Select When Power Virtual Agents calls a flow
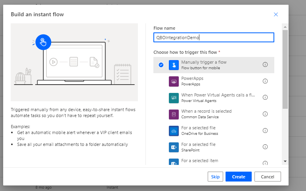This screenshot has height=191, width=306. point(214,98)
